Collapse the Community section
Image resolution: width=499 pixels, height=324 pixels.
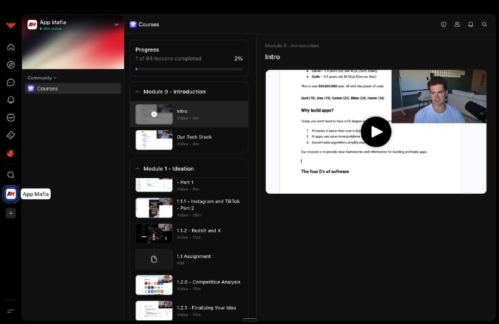(x=42, y=78)
